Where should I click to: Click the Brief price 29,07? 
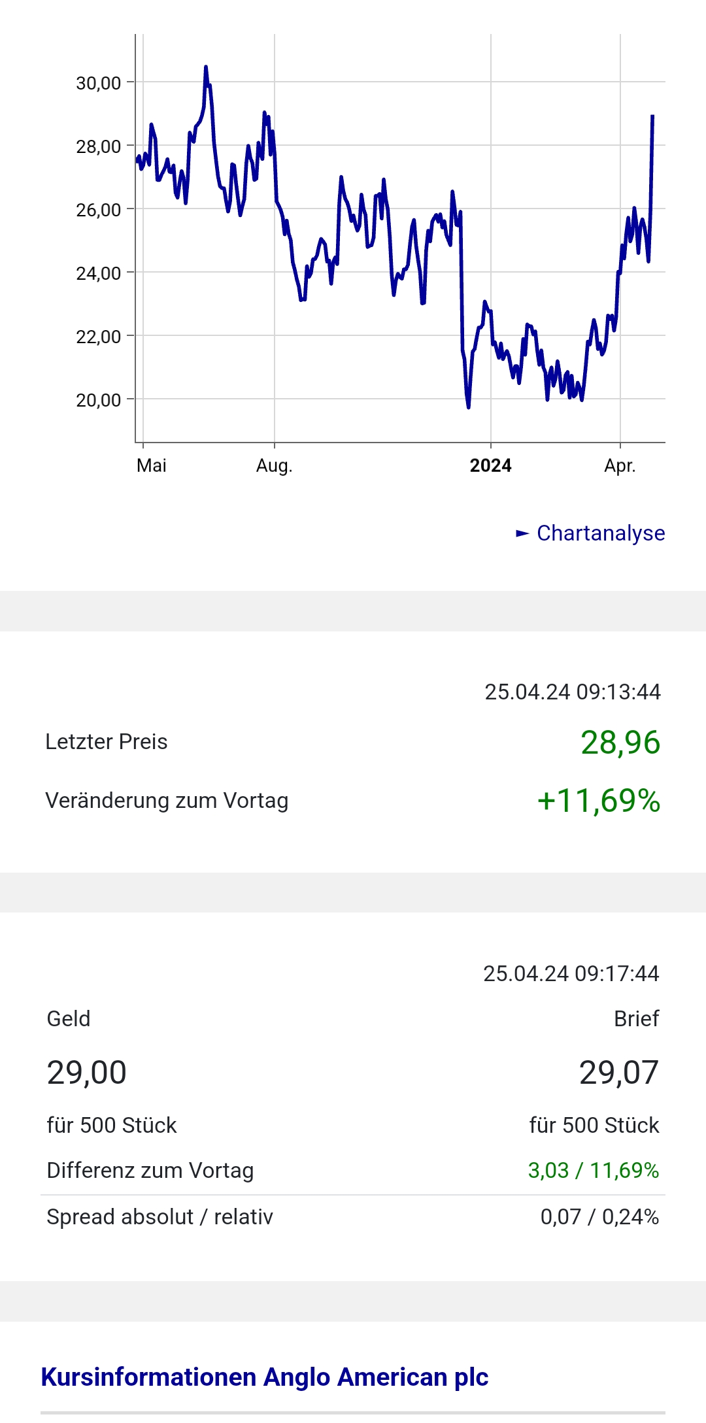618,1073
